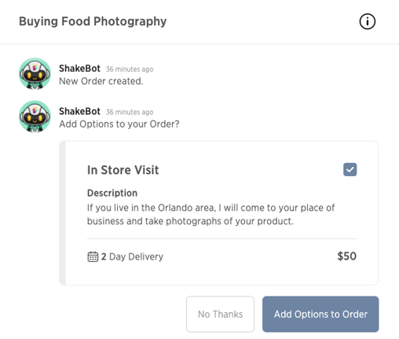The image size is (399, 339).
Task: Click the Description heading in option card
Action: click(x=112, y=193)
